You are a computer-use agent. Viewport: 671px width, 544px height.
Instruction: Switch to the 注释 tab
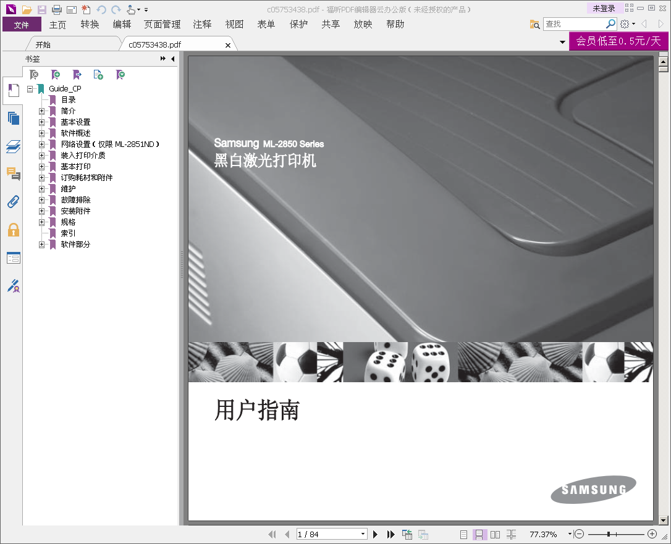[x=202, y=24]
